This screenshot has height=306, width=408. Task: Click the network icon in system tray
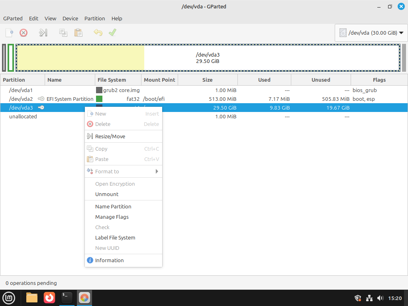pos(369,298)
